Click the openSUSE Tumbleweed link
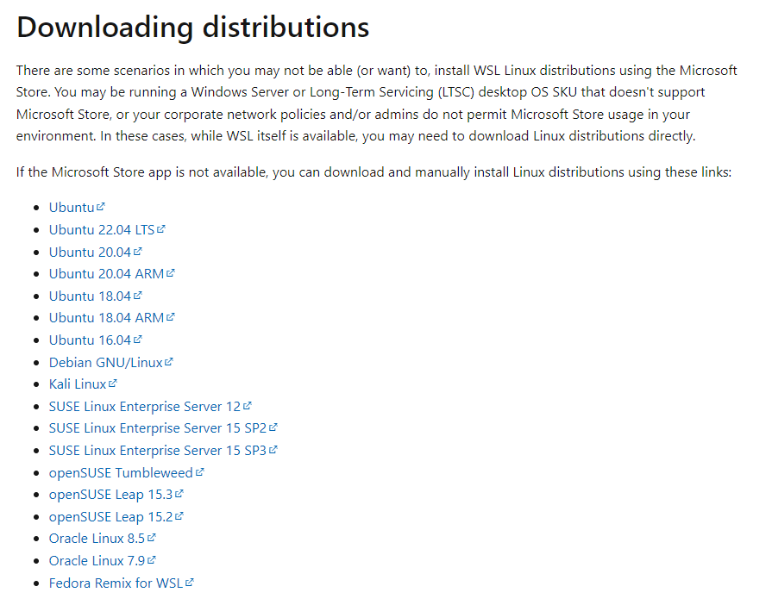Viewport: 772px width, 605px height. click(x=126, y=472)
